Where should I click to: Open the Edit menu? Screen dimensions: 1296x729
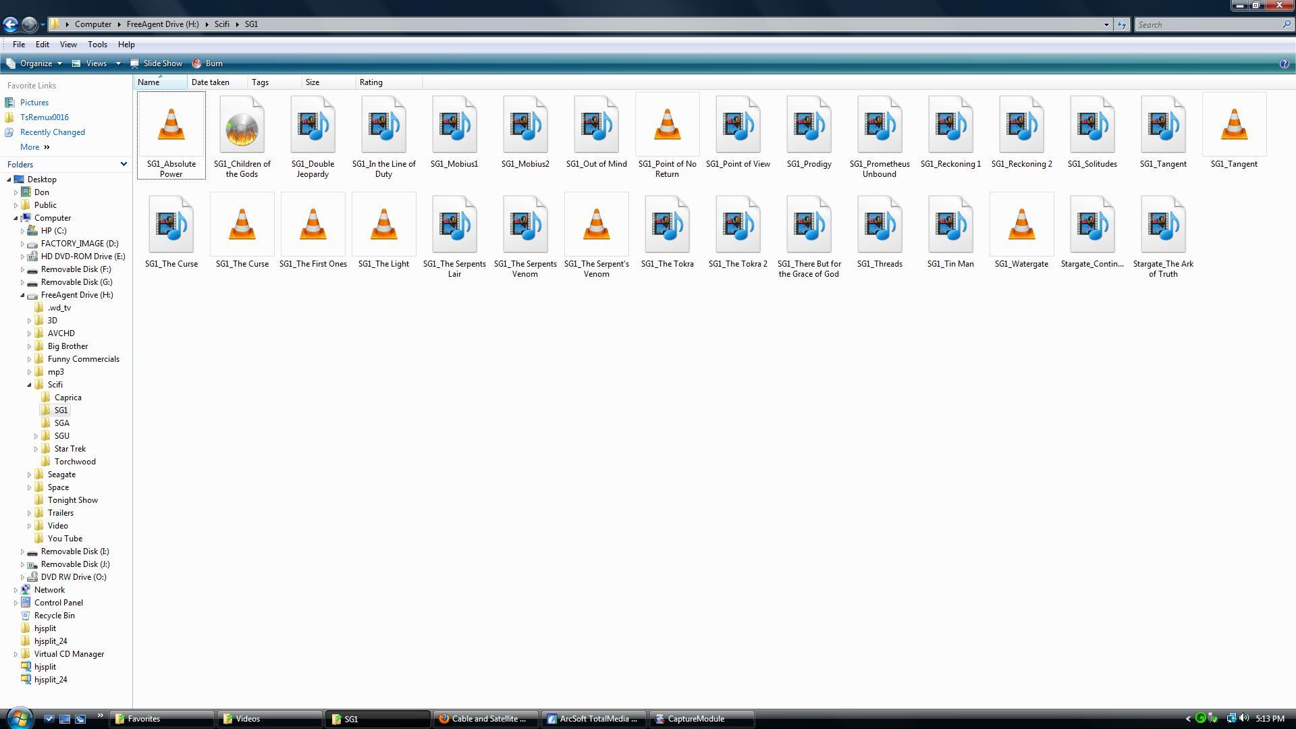(42, 45)
